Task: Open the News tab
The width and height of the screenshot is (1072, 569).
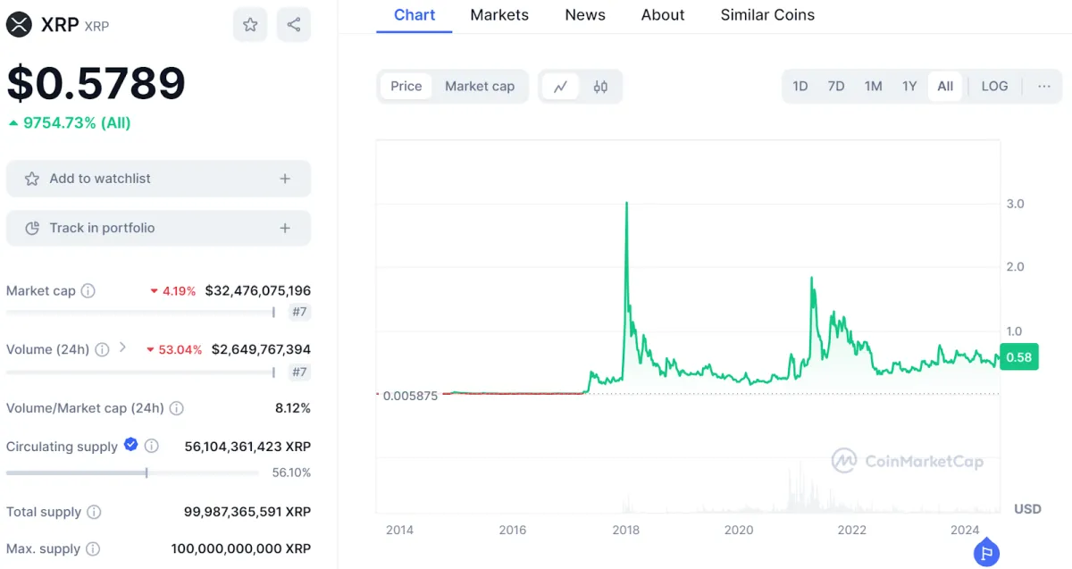Action: [585, 15]
